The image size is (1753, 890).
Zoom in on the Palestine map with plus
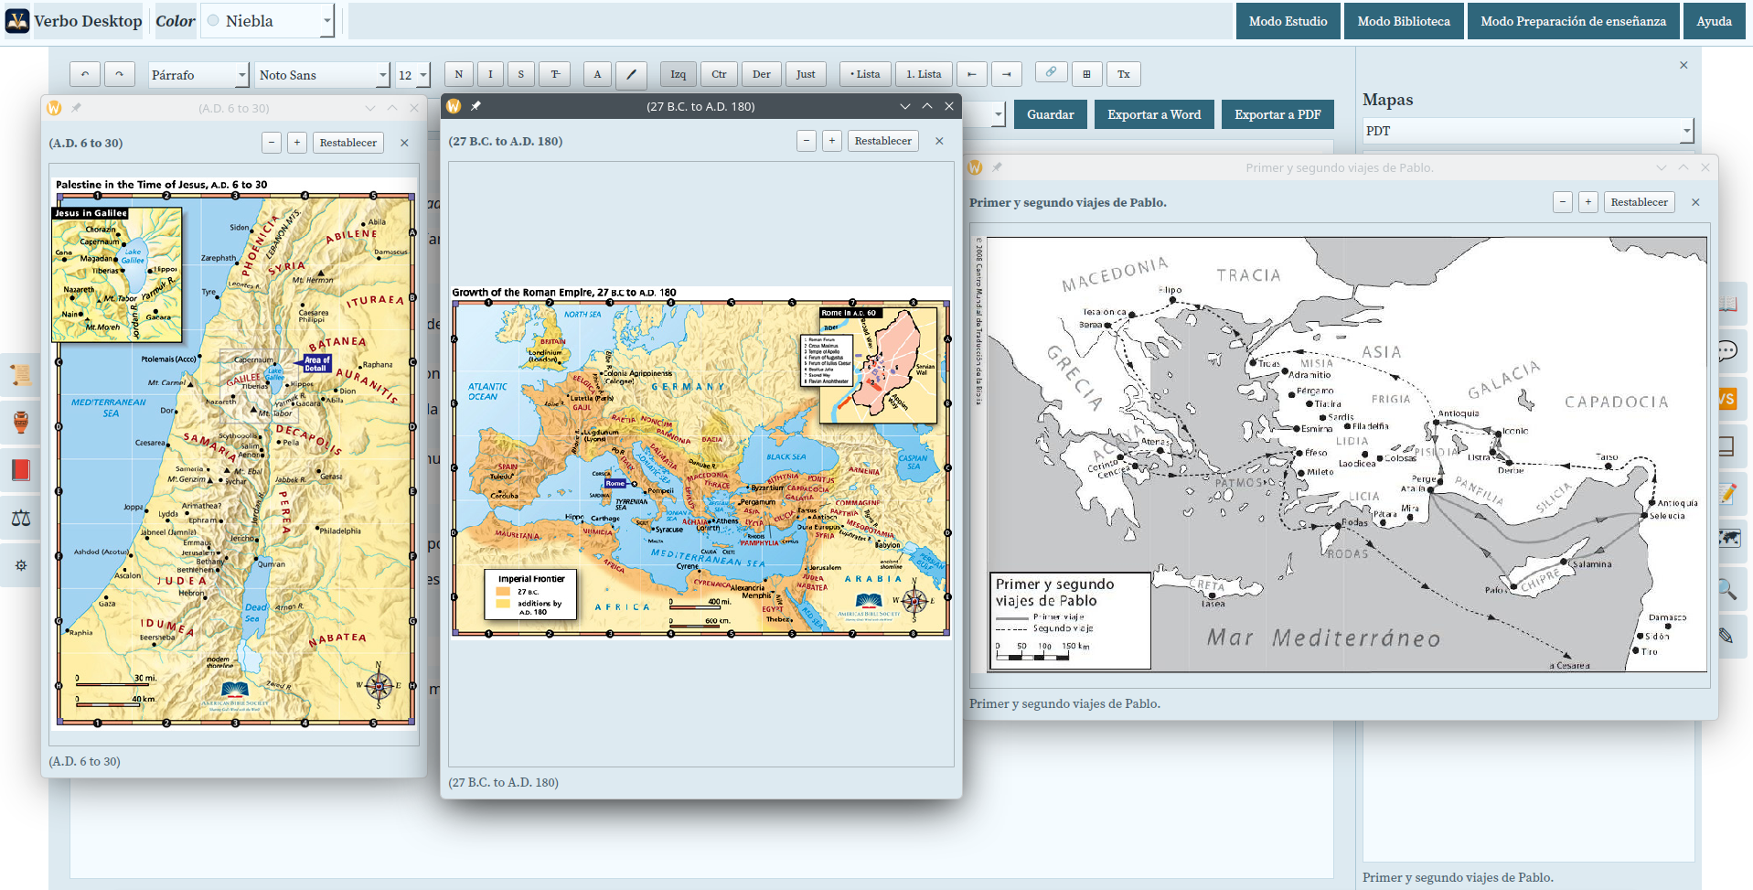point(297,143)
